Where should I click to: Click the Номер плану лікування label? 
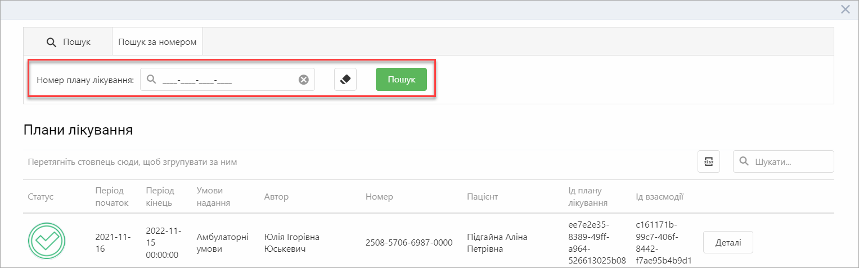click(86, 80)
